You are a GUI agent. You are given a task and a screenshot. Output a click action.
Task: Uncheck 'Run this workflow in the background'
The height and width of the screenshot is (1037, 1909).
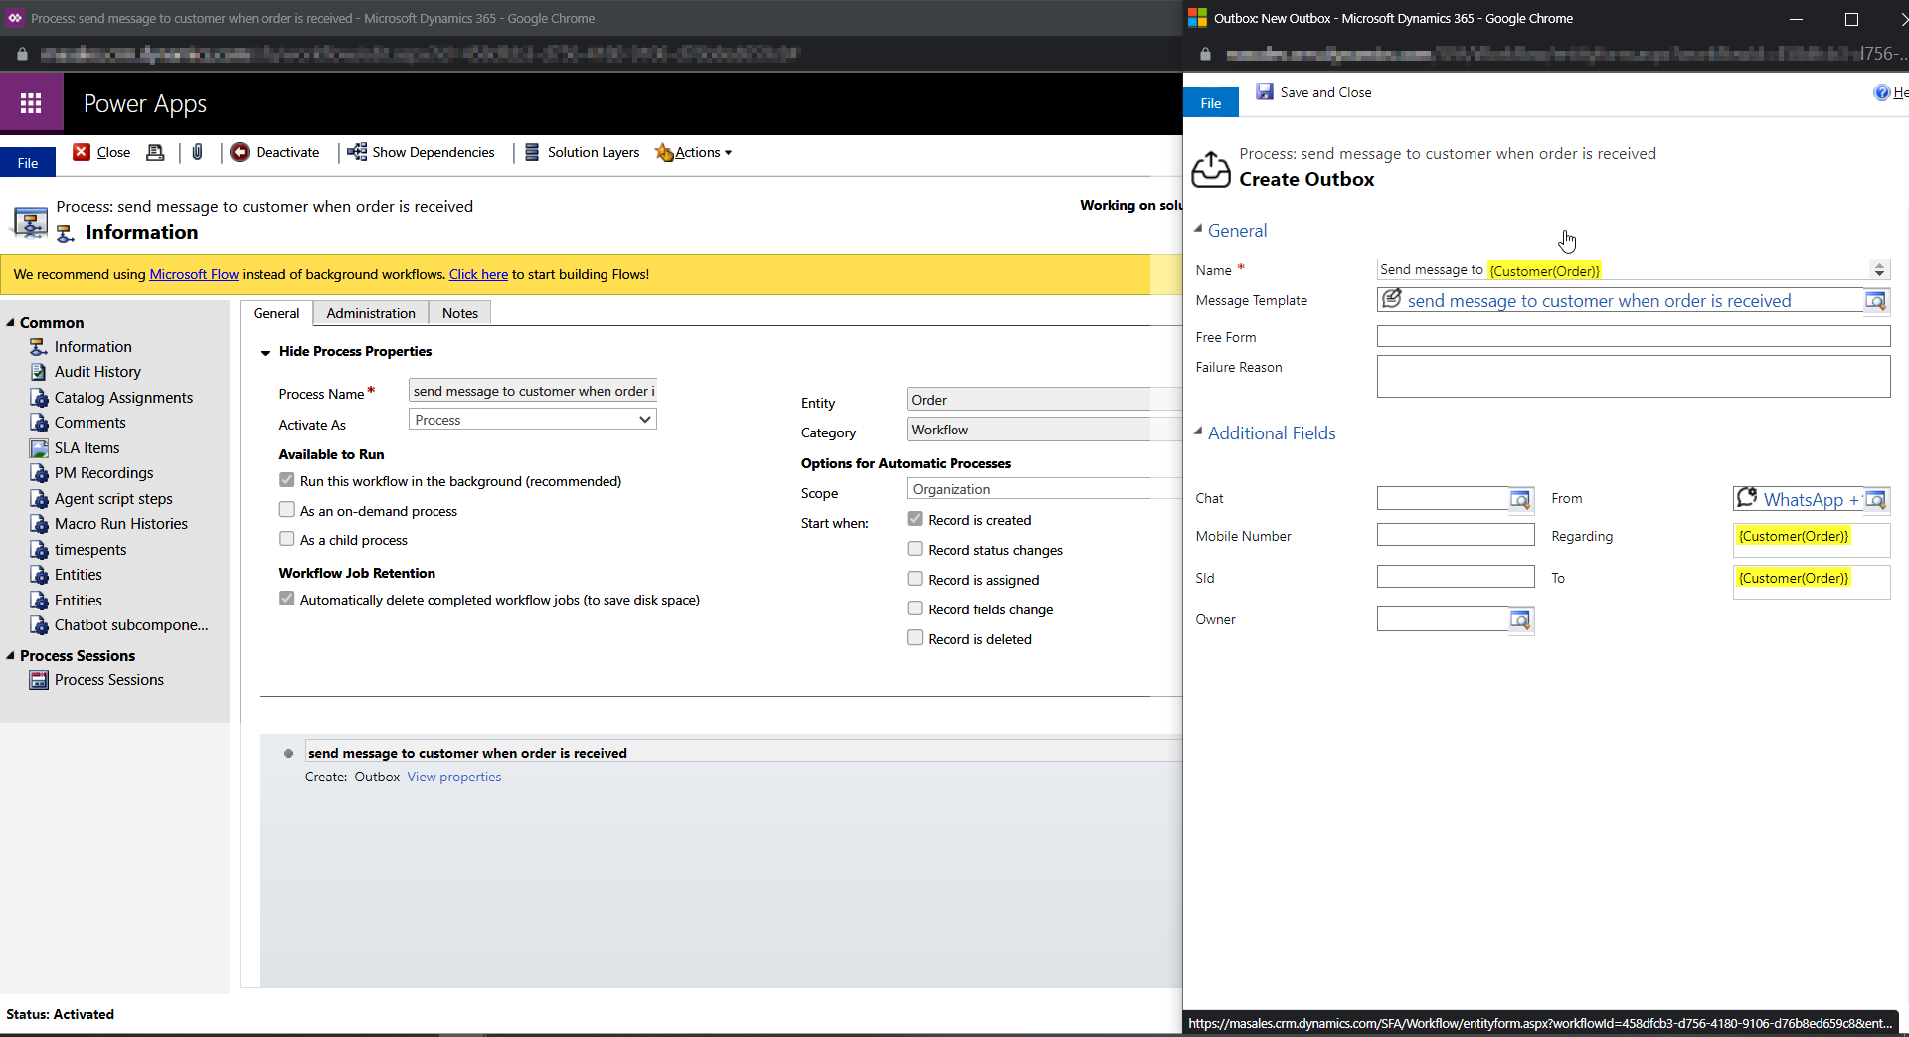coord(287,479)
